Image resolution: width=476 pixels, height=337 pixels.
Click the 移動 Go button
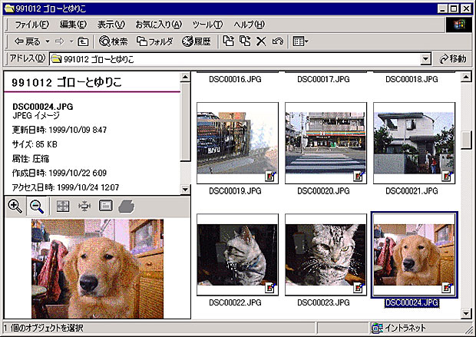(453, 58)
